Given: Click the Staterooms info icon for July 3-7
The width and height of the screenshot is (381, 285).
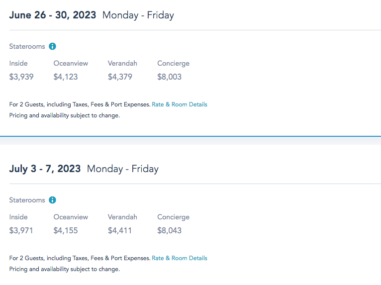Looking at the screenshot, I should [x=53, y=200].
